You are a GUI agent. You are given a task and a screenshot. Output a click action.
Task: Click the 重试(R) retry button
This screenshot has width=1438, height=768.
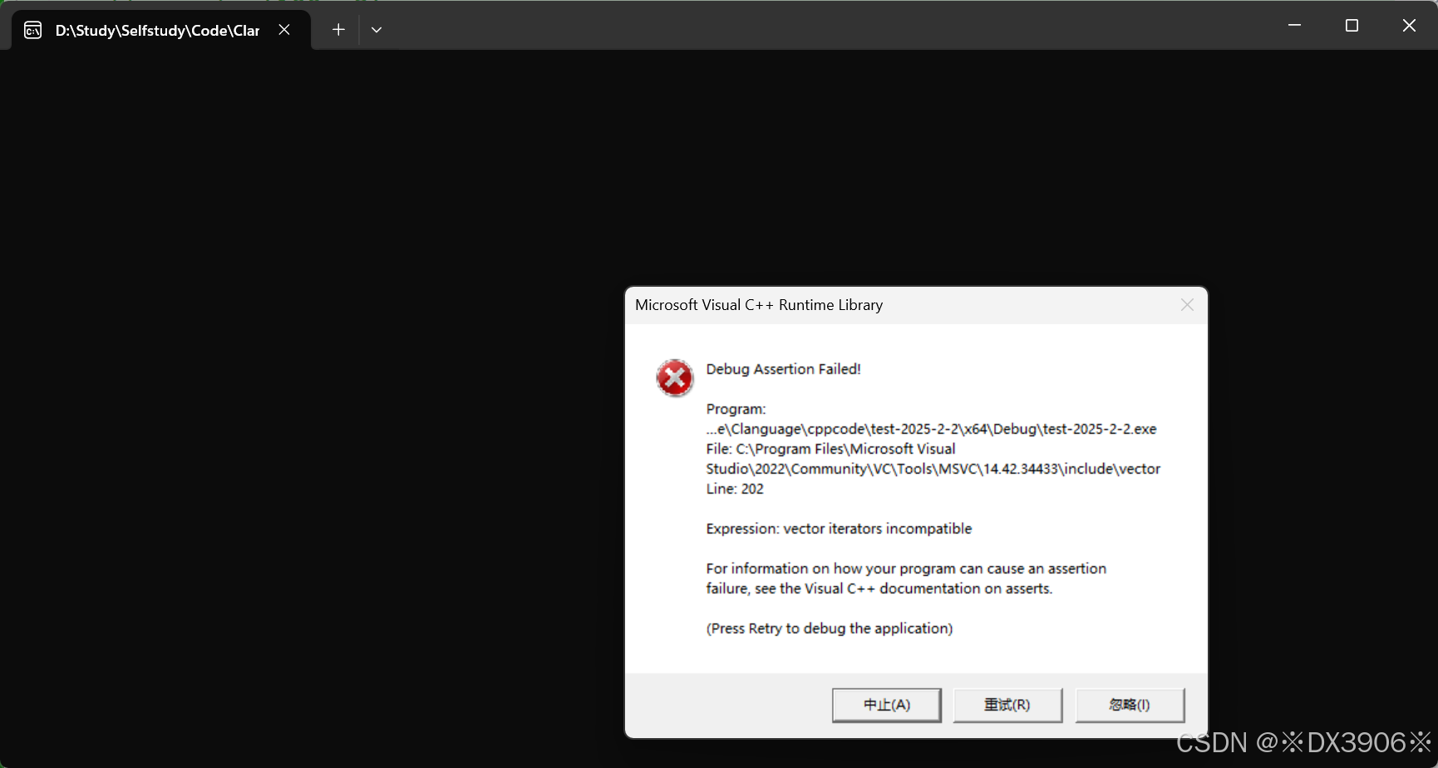1007,705
